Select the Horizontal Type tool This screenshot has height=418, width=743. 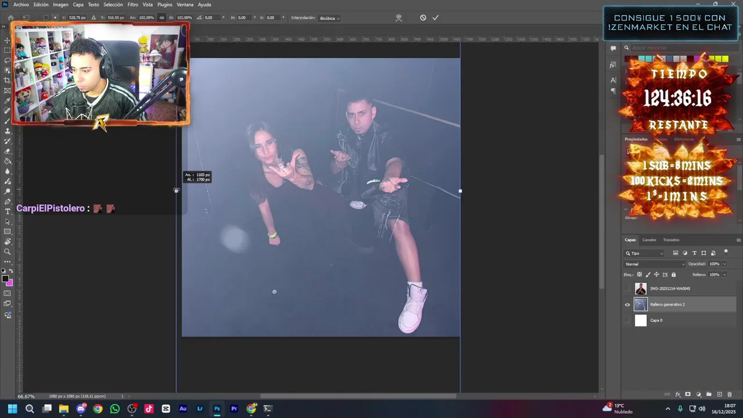click(x=8, y=211)
